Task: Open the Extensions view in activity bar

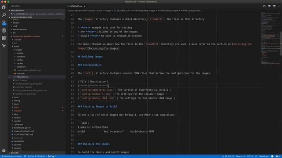Action: click(x=4, y=38)
